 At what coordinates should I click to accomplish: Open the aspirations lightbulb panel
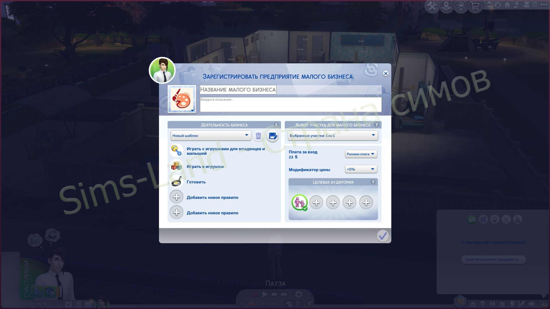pyautogui.click(x=483, y=304)
